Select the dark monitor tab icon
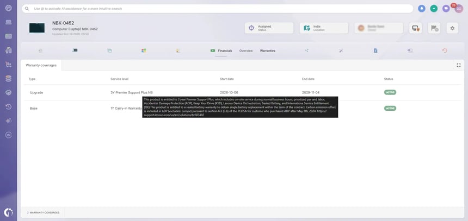 point(75,50)
